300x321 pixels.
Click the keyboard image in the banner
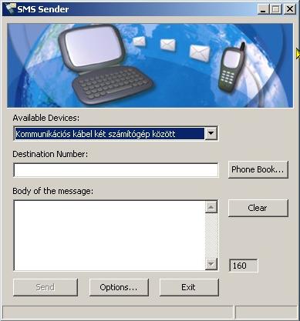[113, 85]
